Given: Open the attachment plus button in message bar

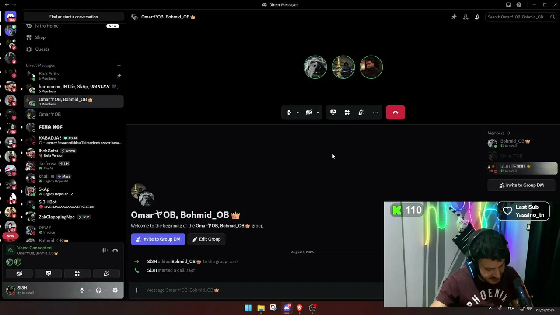Looking at the screenshot, I should (x=136, y=290).
